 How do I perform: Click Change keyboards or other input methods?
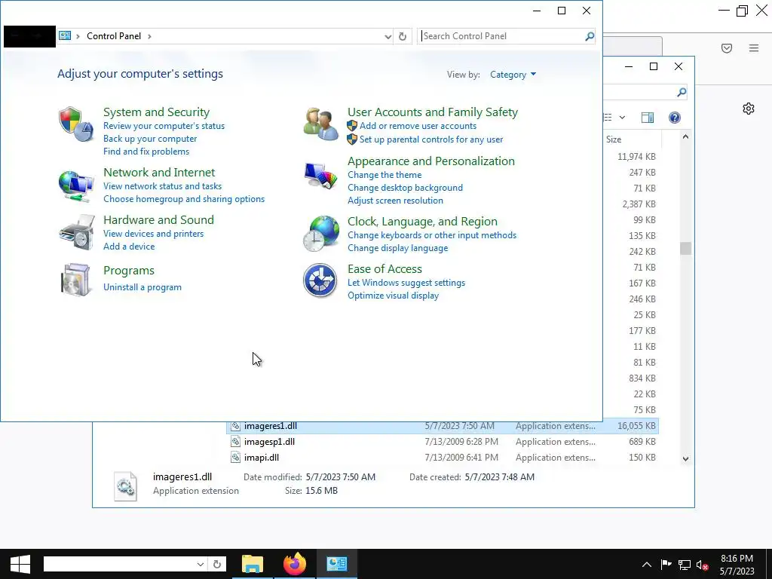click(x=432, y=235)
